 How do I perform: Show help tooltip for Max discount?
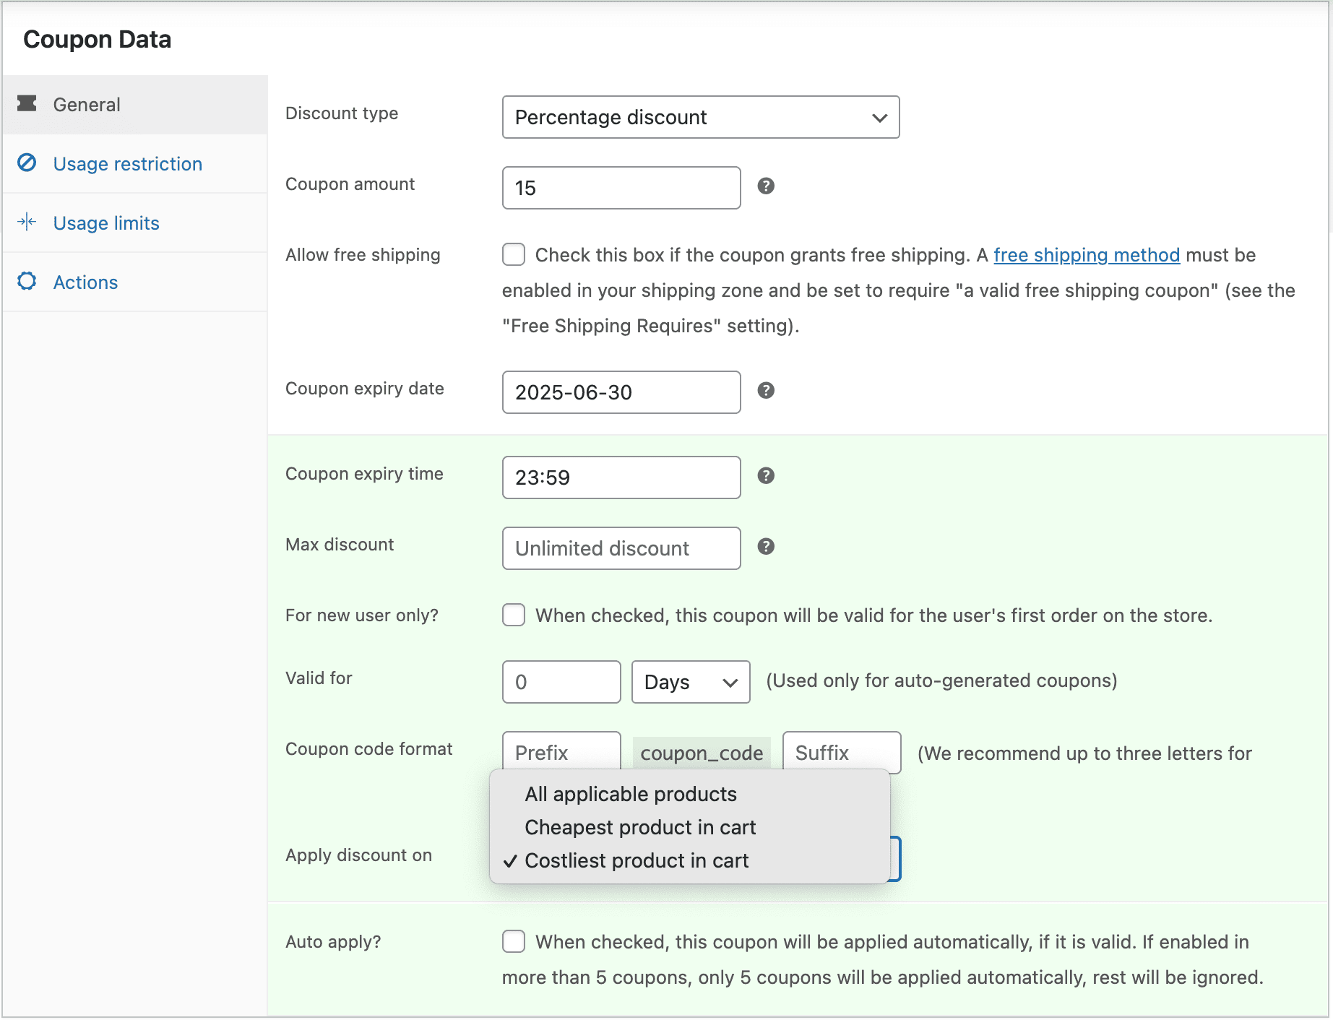click(x=766, y=547)
